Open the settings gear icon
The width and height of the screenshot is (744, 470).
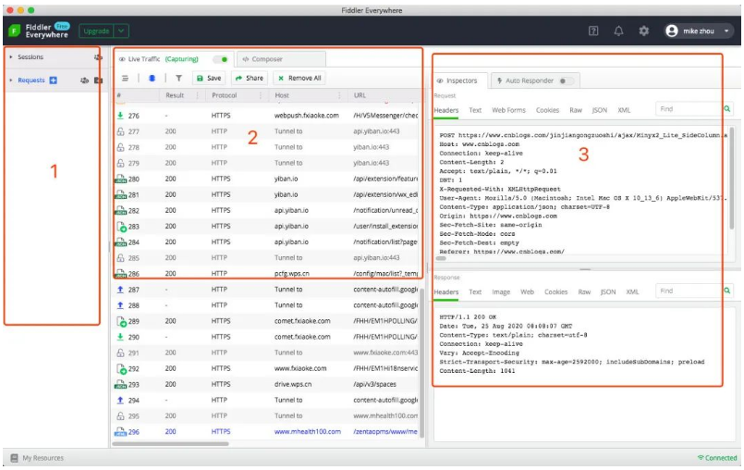point(643,31)
